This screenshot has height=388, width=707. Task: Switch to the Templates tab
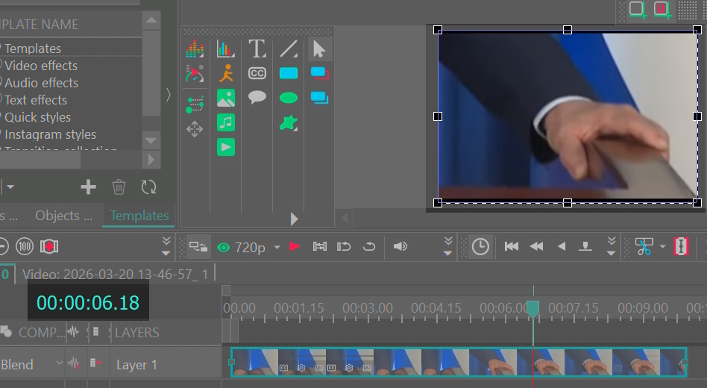tap(139, 216)
